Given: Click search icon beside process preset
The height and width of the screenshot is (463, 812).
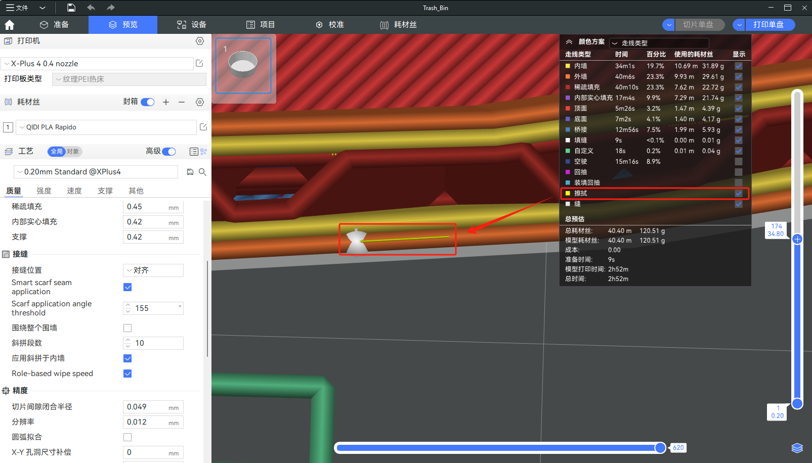Looking at the screenshot, I should coord(202,172).
